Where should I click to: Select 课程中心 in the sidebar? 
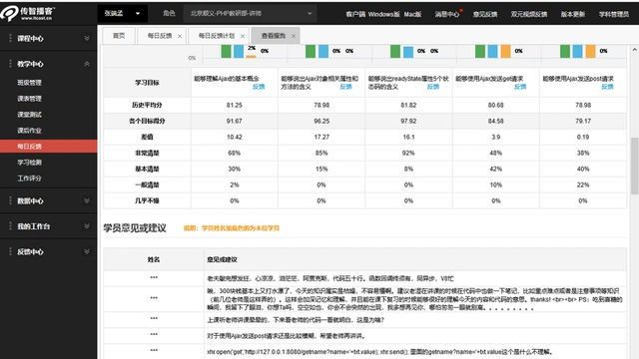click(30, 39)
